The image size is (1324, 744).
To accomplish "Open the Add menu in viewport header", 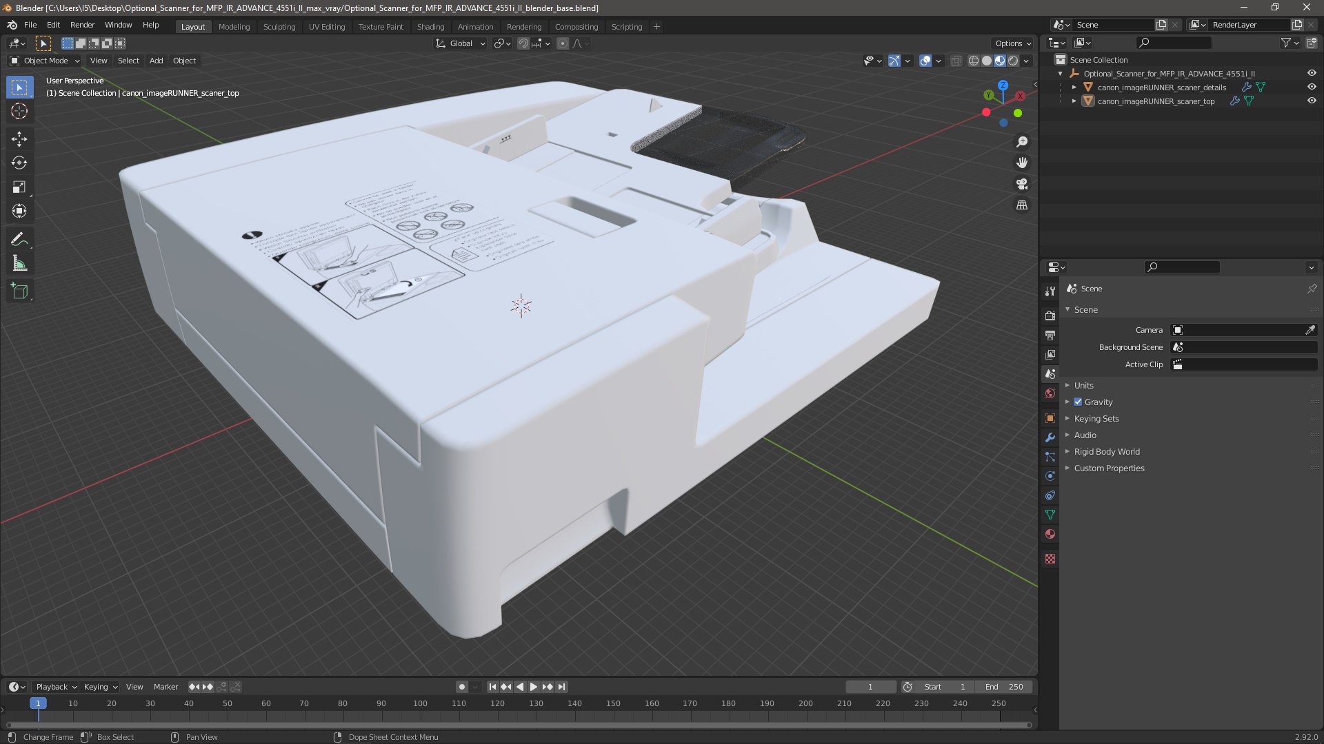I will (157, 61).
